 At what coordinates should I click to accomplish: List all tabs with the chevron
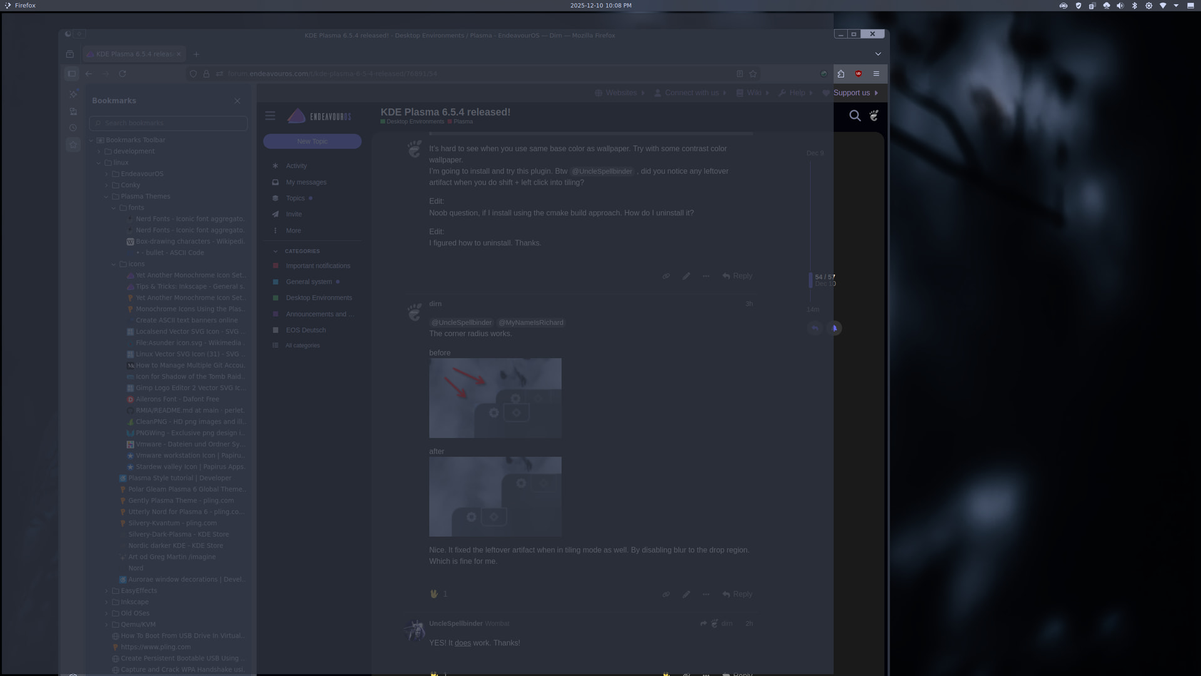click(x=878, y=54)
